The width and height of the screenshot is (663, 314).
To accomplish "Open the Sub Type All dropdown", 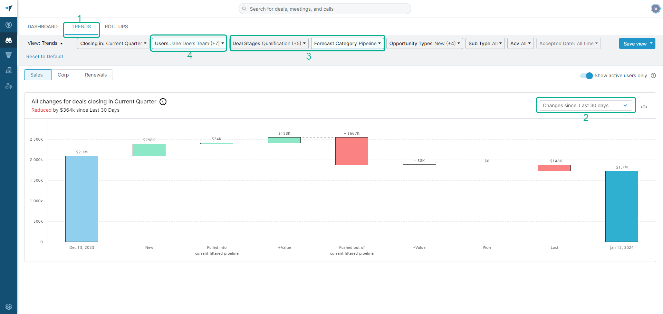I will pos(485,43).
